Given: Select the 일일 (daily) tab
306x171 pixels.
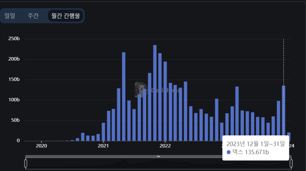Looking at the screenshot, I should 10,16.
